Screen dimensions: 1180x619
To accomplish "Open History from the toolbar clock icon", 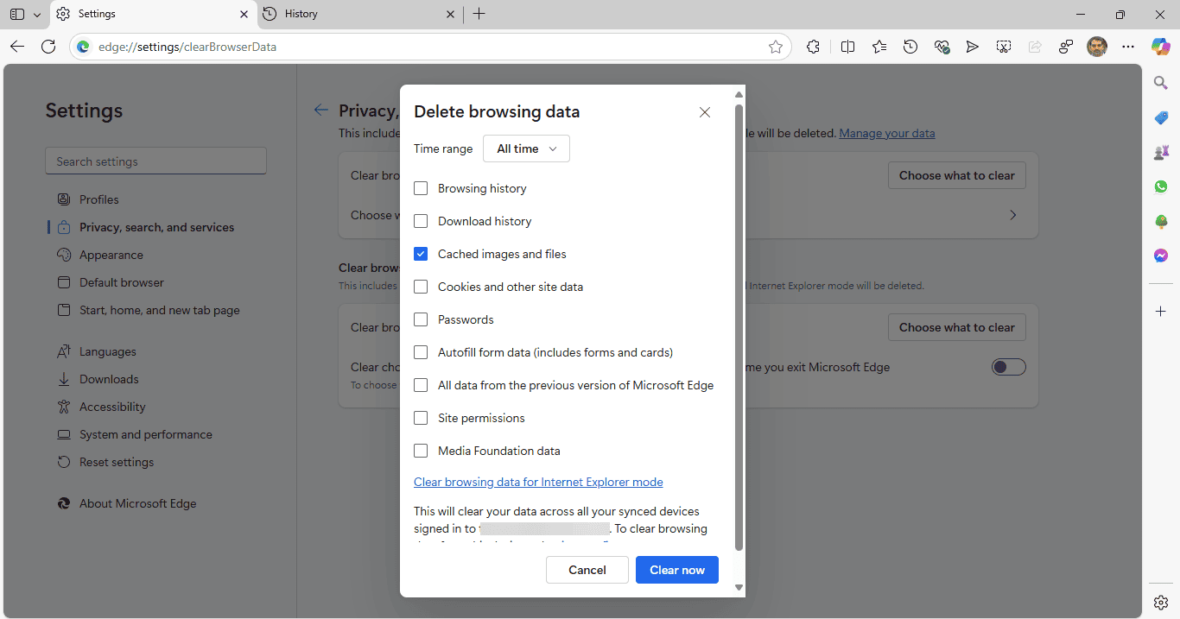I will point(910,47).
